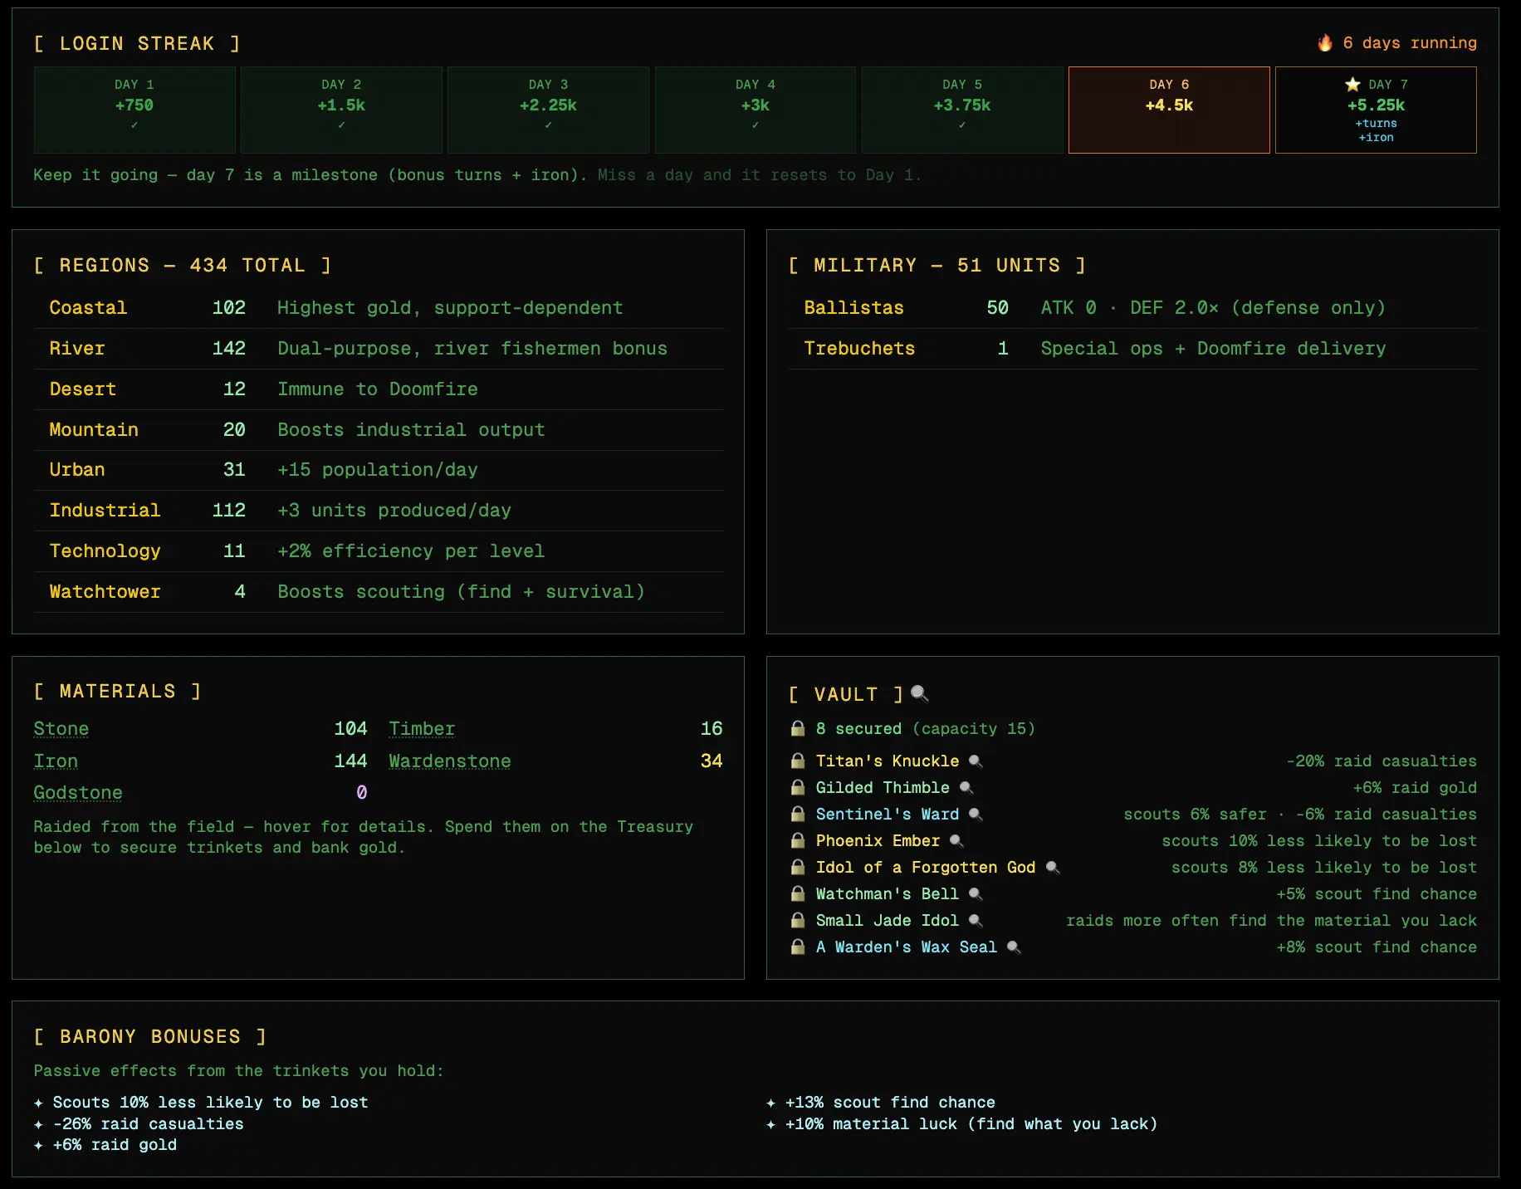Image resolution: width=1521 pixels, height=1189 pixels.
Task: Click the Stone count value 104
Action: (x=350, y=729)
